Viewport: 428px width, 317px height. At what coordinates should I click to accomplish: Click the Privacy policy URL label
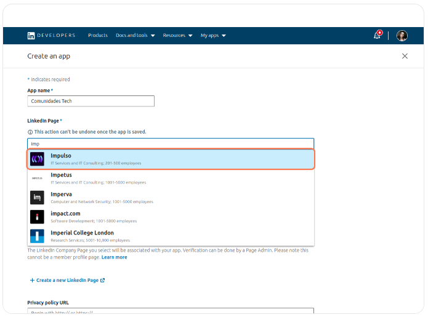pos(48,303)
